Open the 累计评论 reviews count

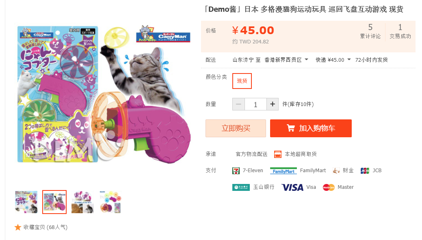coord(370,31)
